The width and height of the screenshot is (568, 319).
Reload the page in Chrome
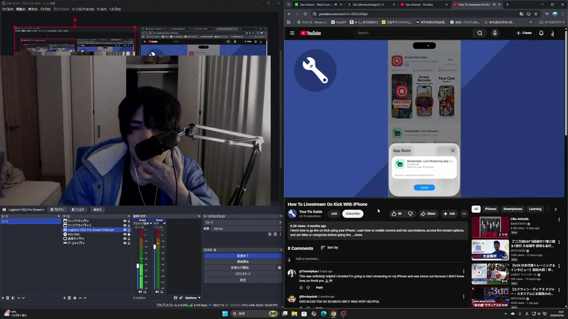pyautogui.click(x=305, y=14)
